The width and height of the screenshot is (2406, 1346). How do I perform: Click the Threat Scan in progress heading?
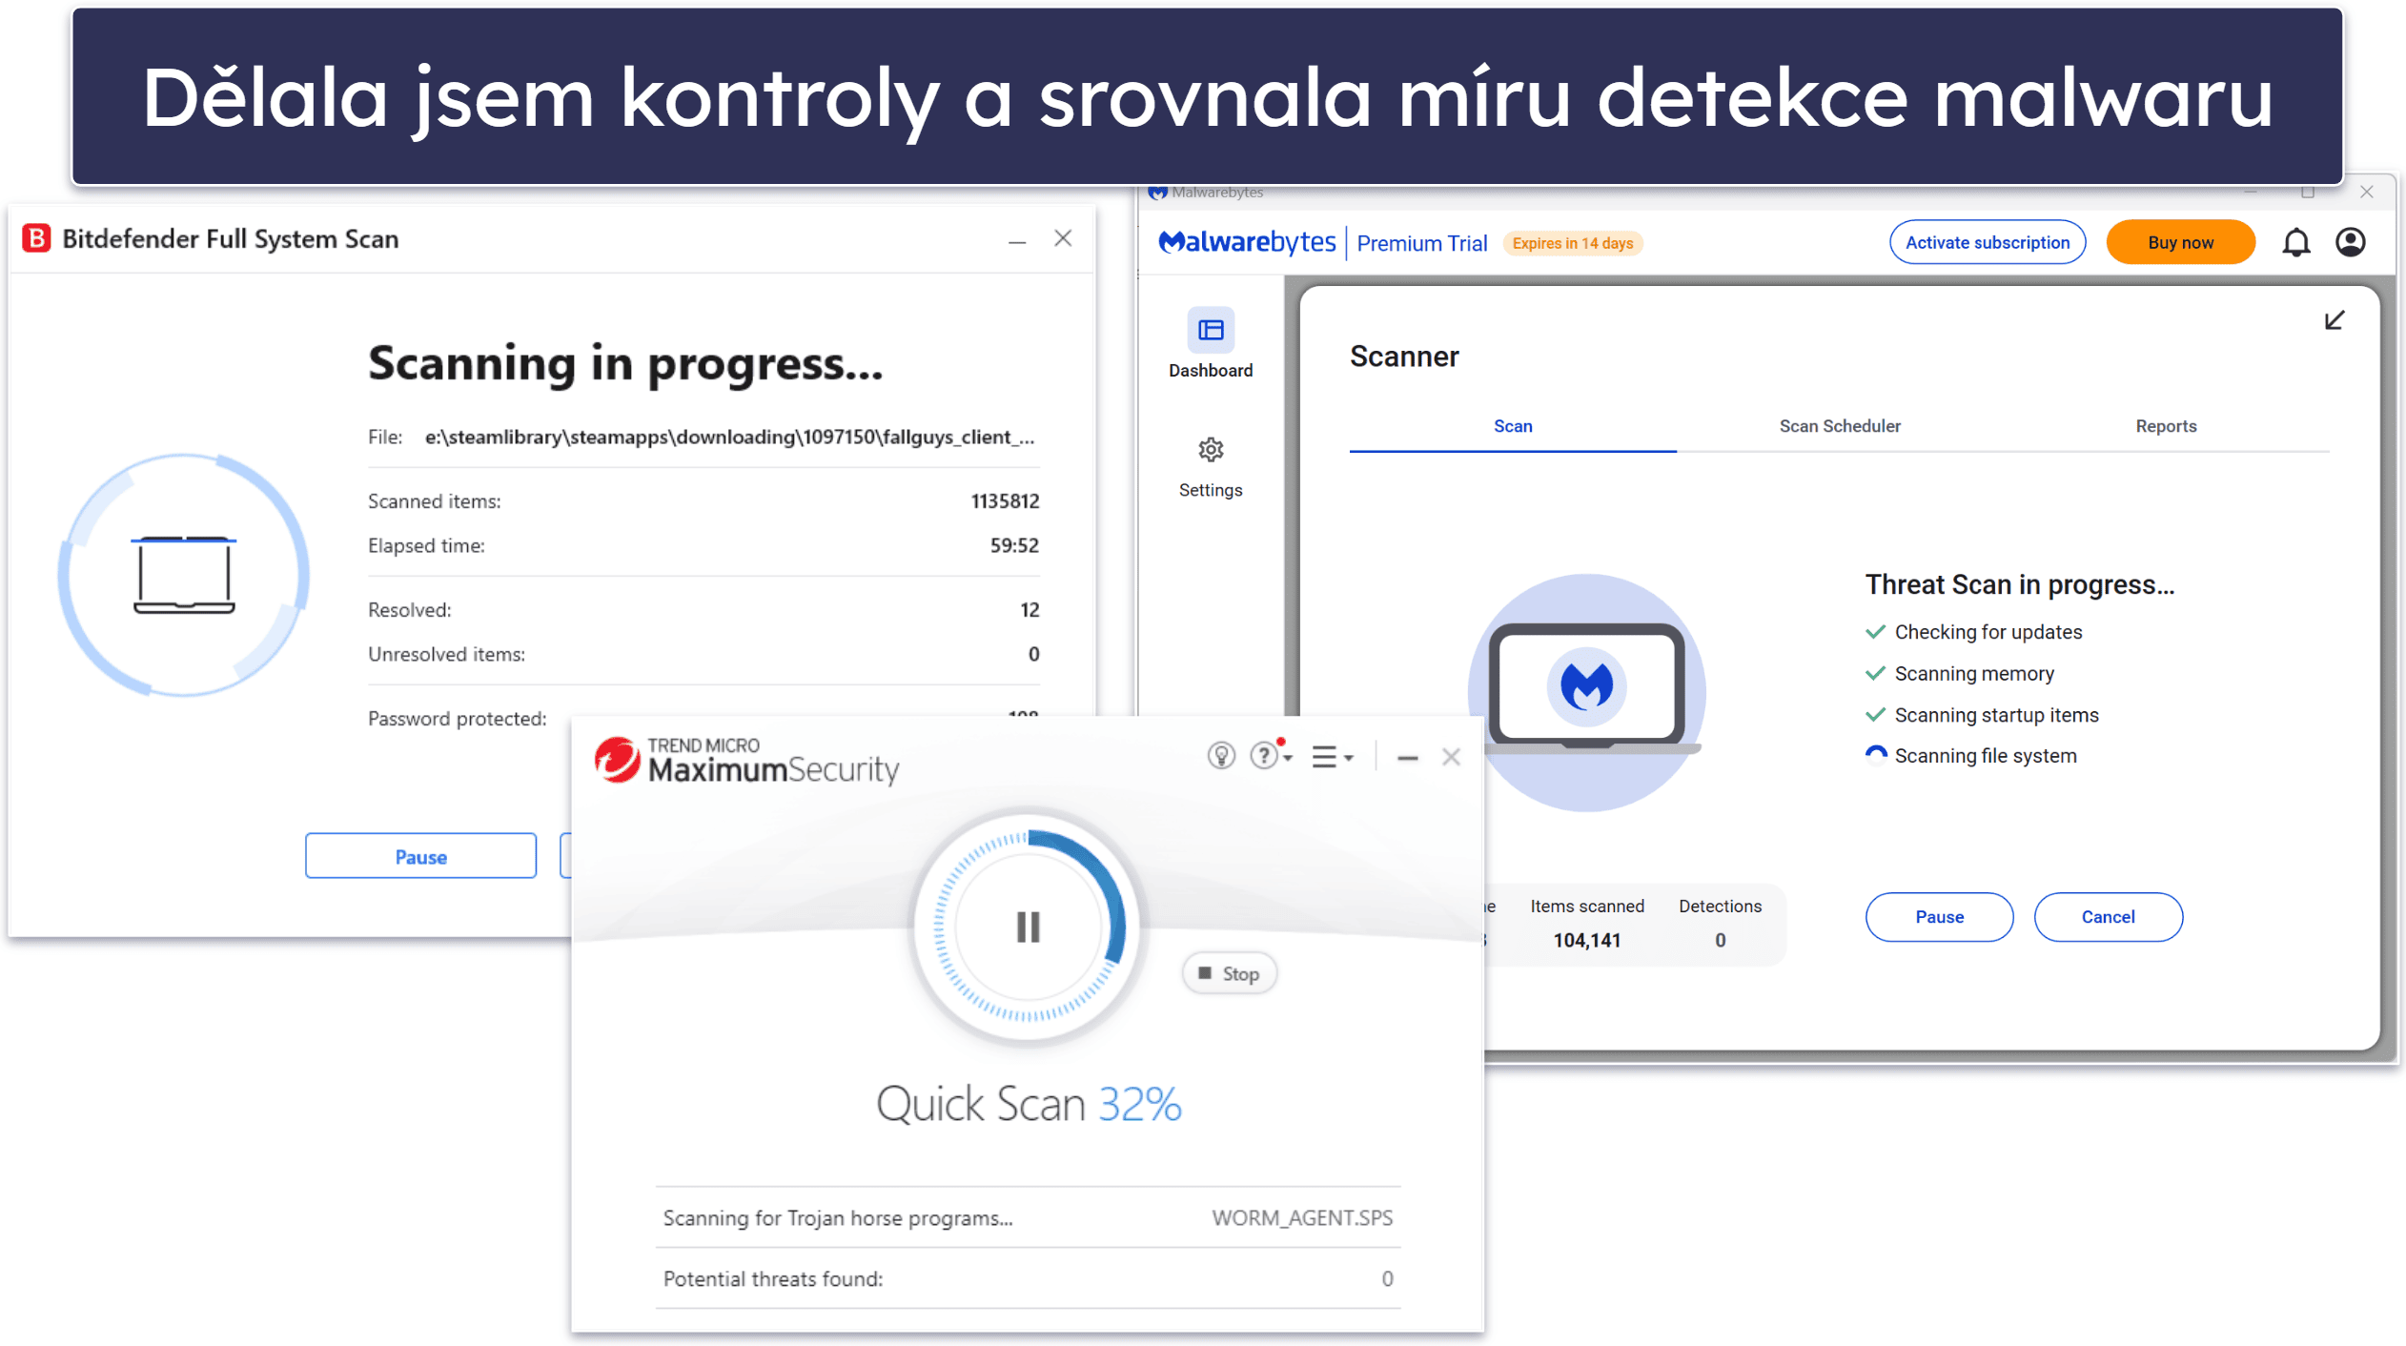pos(2019,584)
